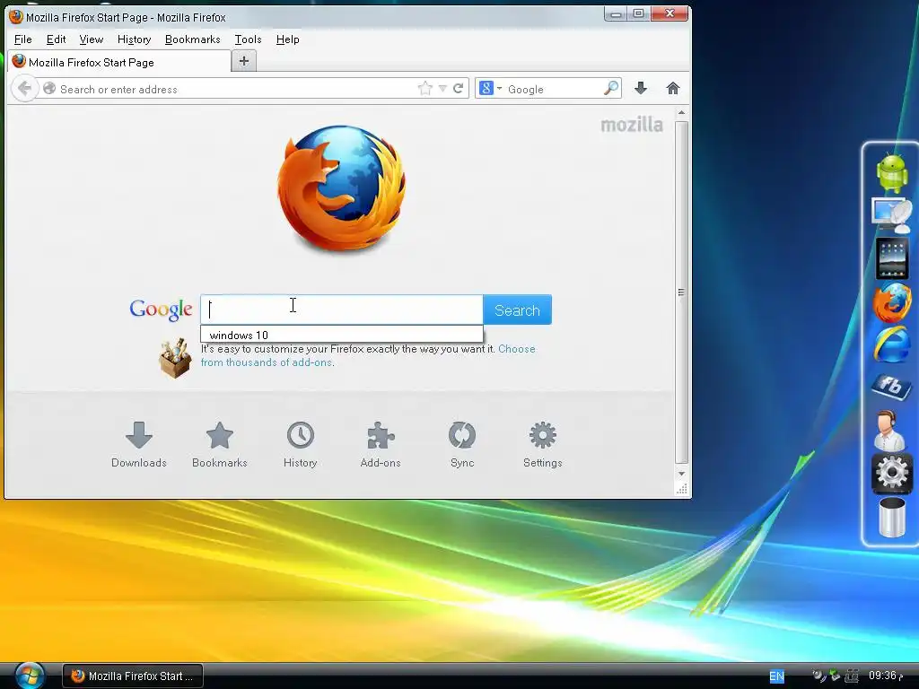Screen dimensions: 919x689
Task: Open the recycle bin dock icon
Action: click(x=891, y=517)
